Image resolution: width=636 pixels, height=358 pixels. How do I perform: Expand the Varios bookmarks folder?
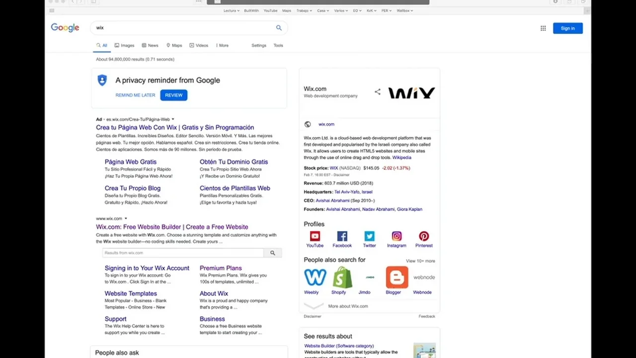click(341, 10)
